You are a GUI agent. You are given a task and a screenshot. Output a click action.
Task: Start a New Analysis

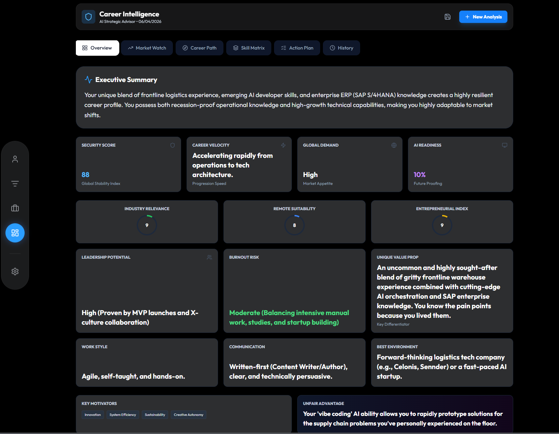483,17
